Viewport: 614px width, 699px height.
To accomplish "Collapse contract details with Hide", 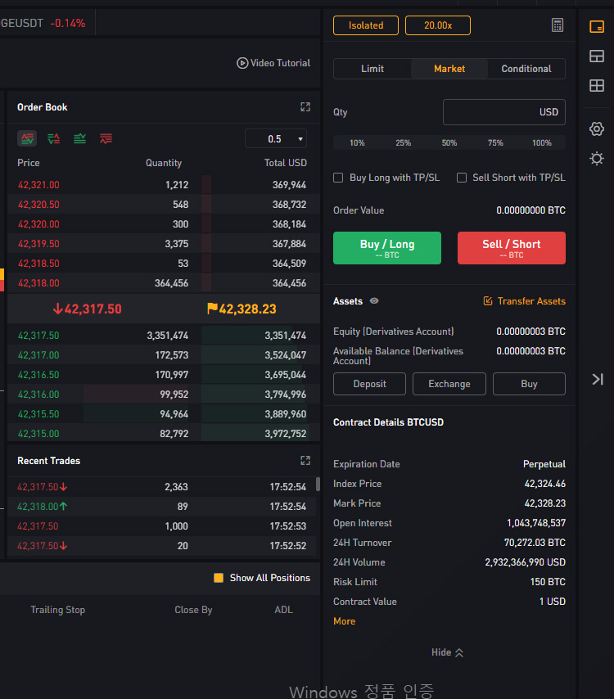I will point(447,652).
